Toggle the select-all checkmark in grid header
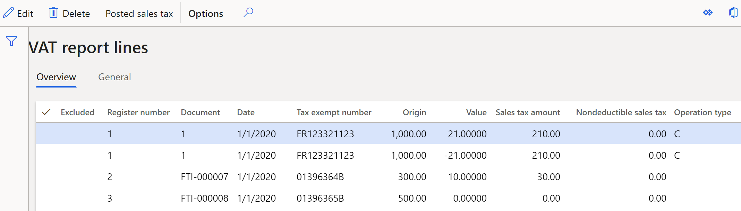This screenshot has height=211, width=741. 46,112
